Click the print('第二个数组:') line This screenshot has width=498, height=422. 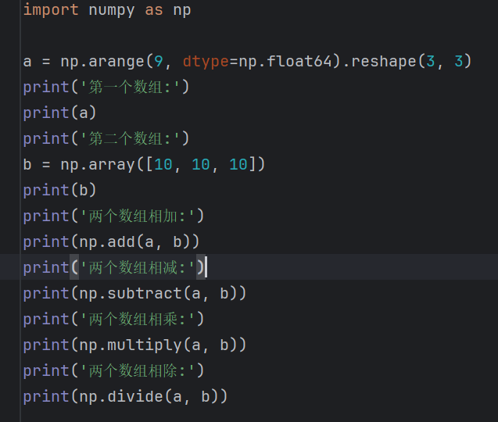106,139
